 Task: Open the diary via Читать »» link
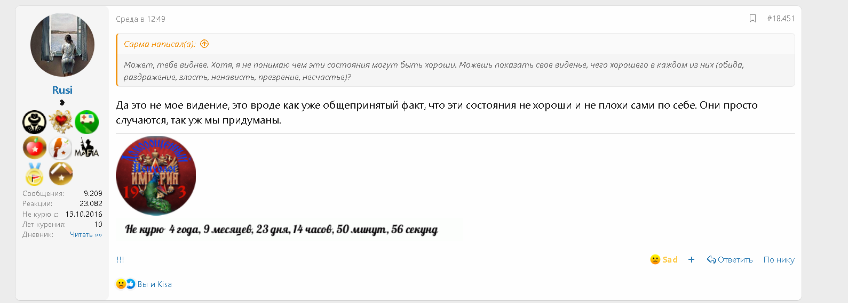click(x=86, y=235)
